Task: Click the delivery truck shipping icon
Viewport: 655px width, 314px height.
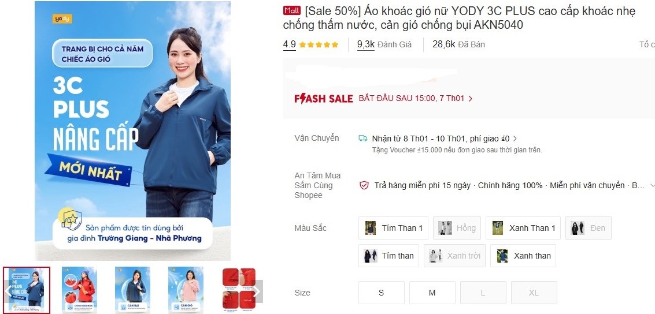Action: [363, 138]
